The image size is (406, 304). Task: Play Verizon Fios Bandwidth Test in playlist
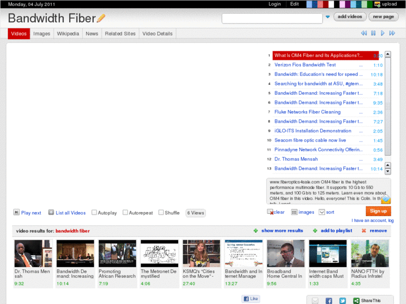coord(305,65)
